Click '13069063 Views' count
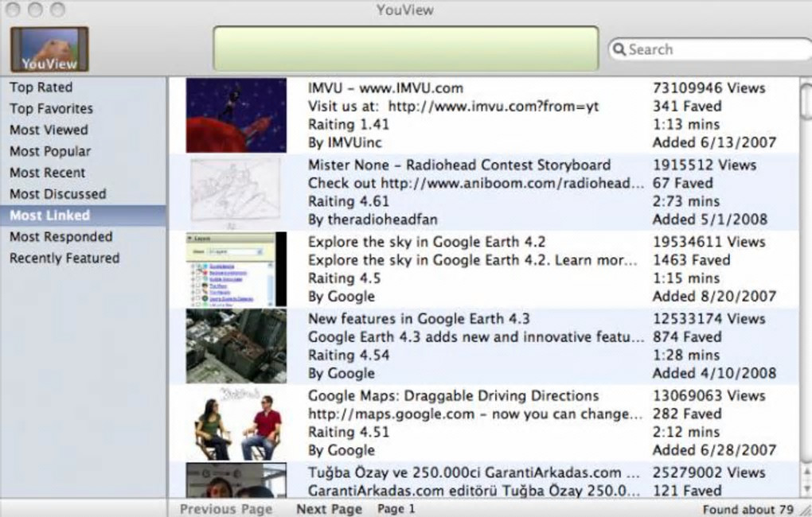This screenshot has height=517, width=812. coord(709,396)
